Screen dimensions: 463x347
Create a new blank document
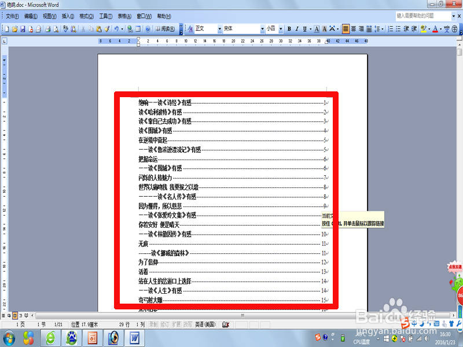(x=7, y=29)
